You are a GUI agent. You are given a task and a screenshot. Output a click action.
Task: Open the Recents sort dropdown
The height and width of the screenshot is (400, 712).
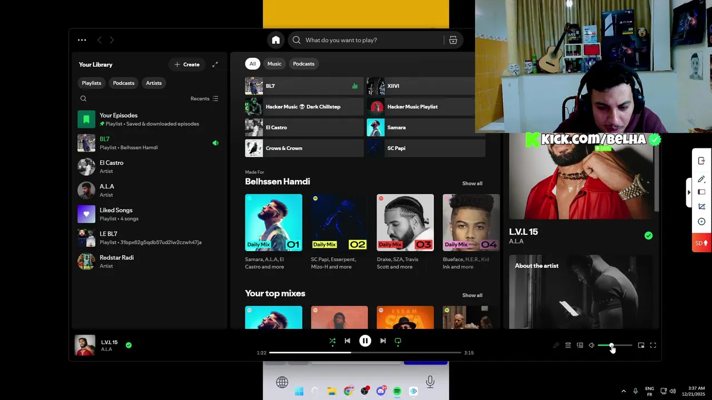[x=204, y=98]
